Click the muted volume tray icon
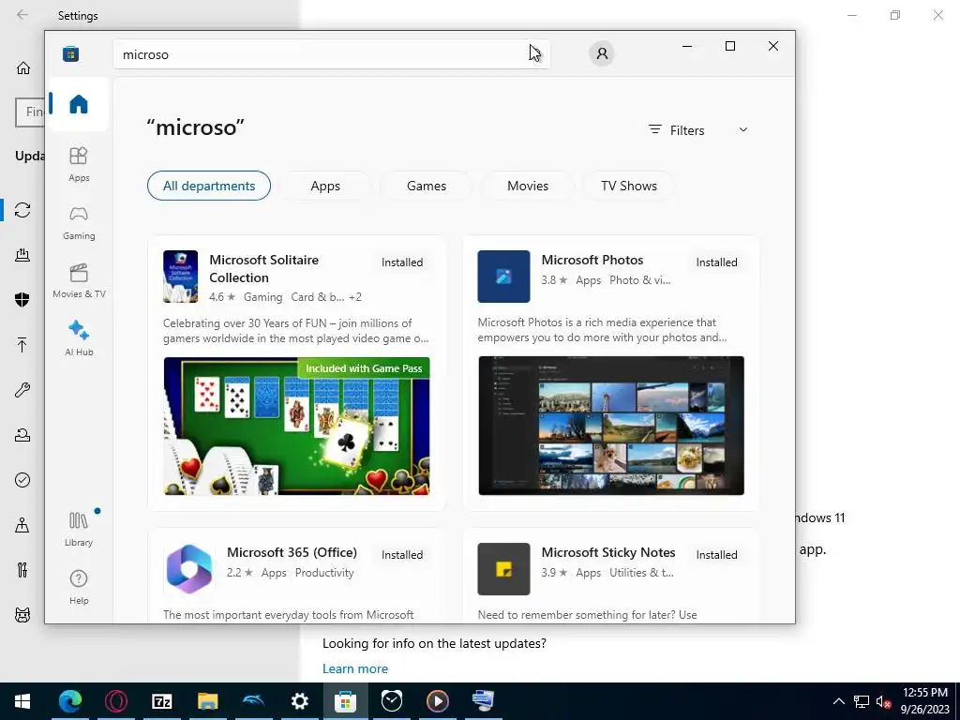 883,701
